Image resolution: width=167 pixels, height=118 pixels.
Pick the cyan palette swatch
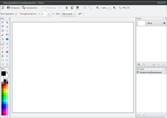coord(5,101)
